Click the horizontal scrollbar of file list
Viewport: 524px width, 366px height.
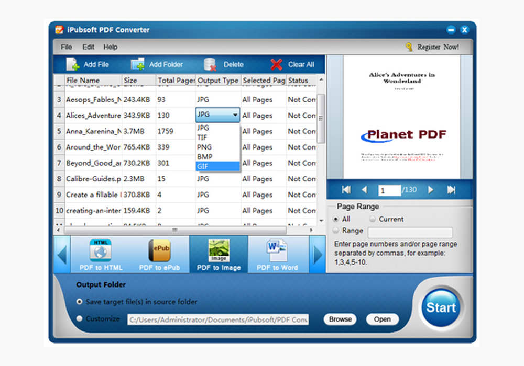175,230
